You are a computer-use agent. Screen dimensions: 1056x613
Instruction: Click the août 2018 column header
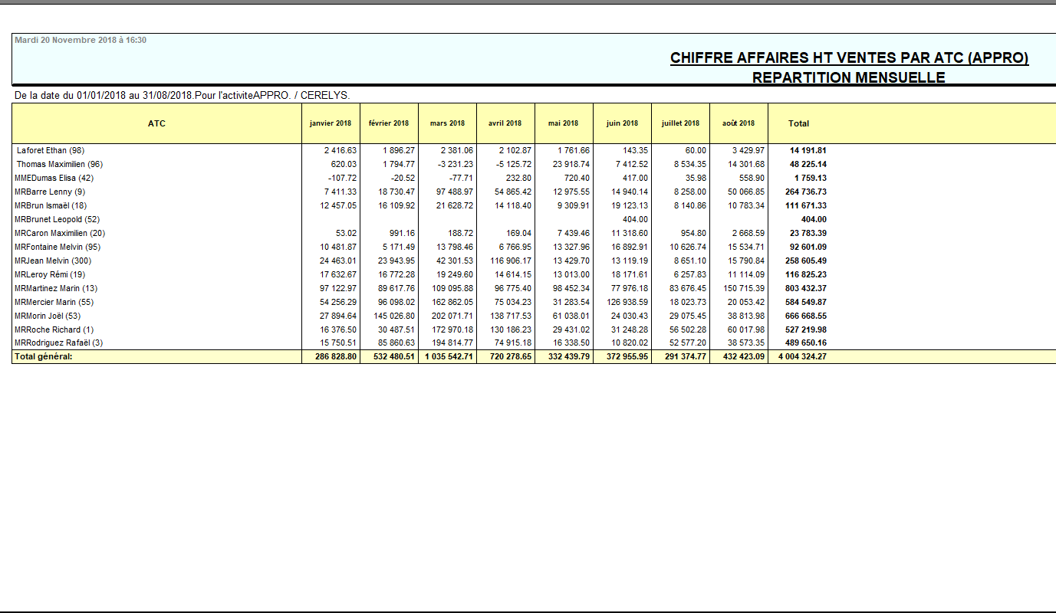point(737,123)
